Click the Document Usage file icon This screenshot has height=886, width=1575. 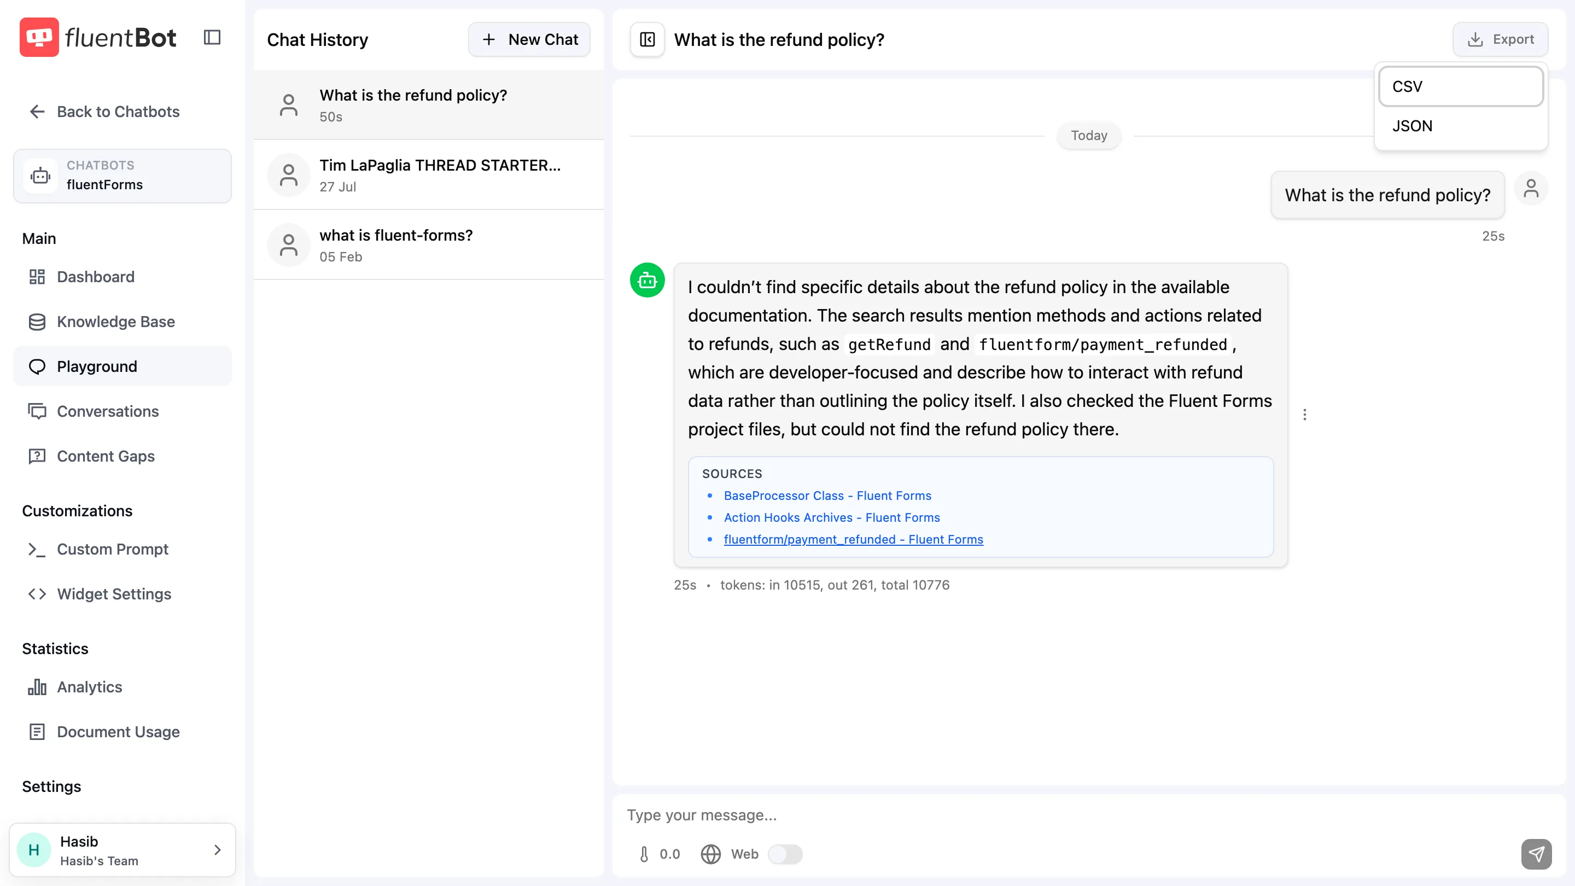(x=37, y=732)
